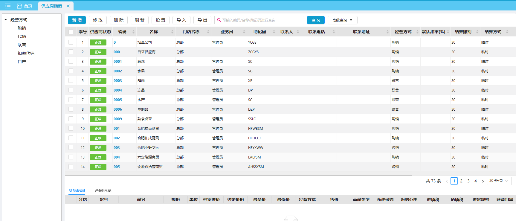Sort by 编码 column sort arrows
Viewport: 516px width, 221px height.
(x=133, y=32)
